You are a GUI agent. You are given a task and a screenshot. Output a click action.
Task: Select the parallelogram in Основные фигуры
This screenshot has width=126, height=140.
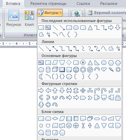55,63
